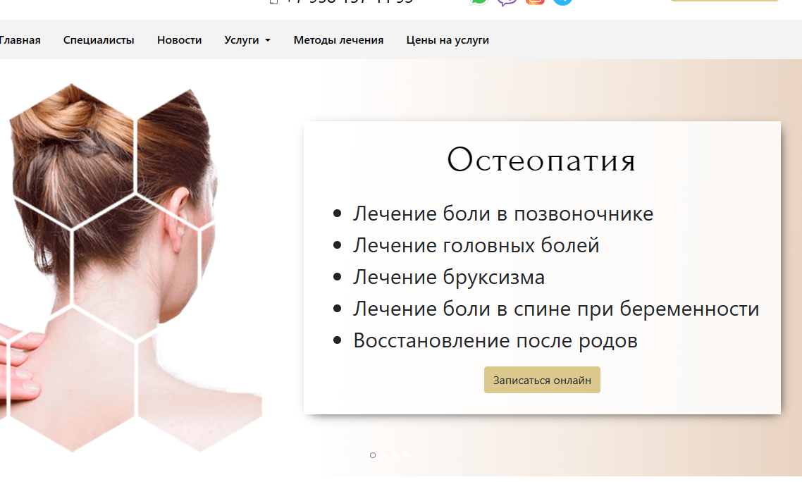Click the Остеопатия slide heading
The height and width of the screenshot is (482, 802).
[x=542, y=160]
